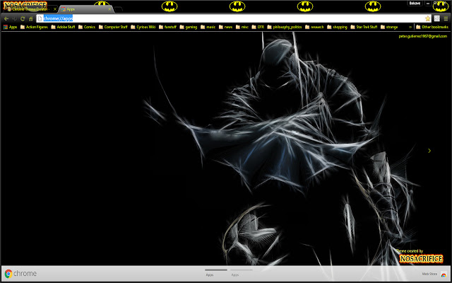Open the Comics bookmark folder
Viewport: 452px width, 283px height.
[86, 27]
